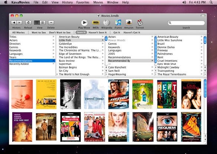Open the IMDb toolbar icon
This screenshot has height=154, width=217.
[96, 23]
